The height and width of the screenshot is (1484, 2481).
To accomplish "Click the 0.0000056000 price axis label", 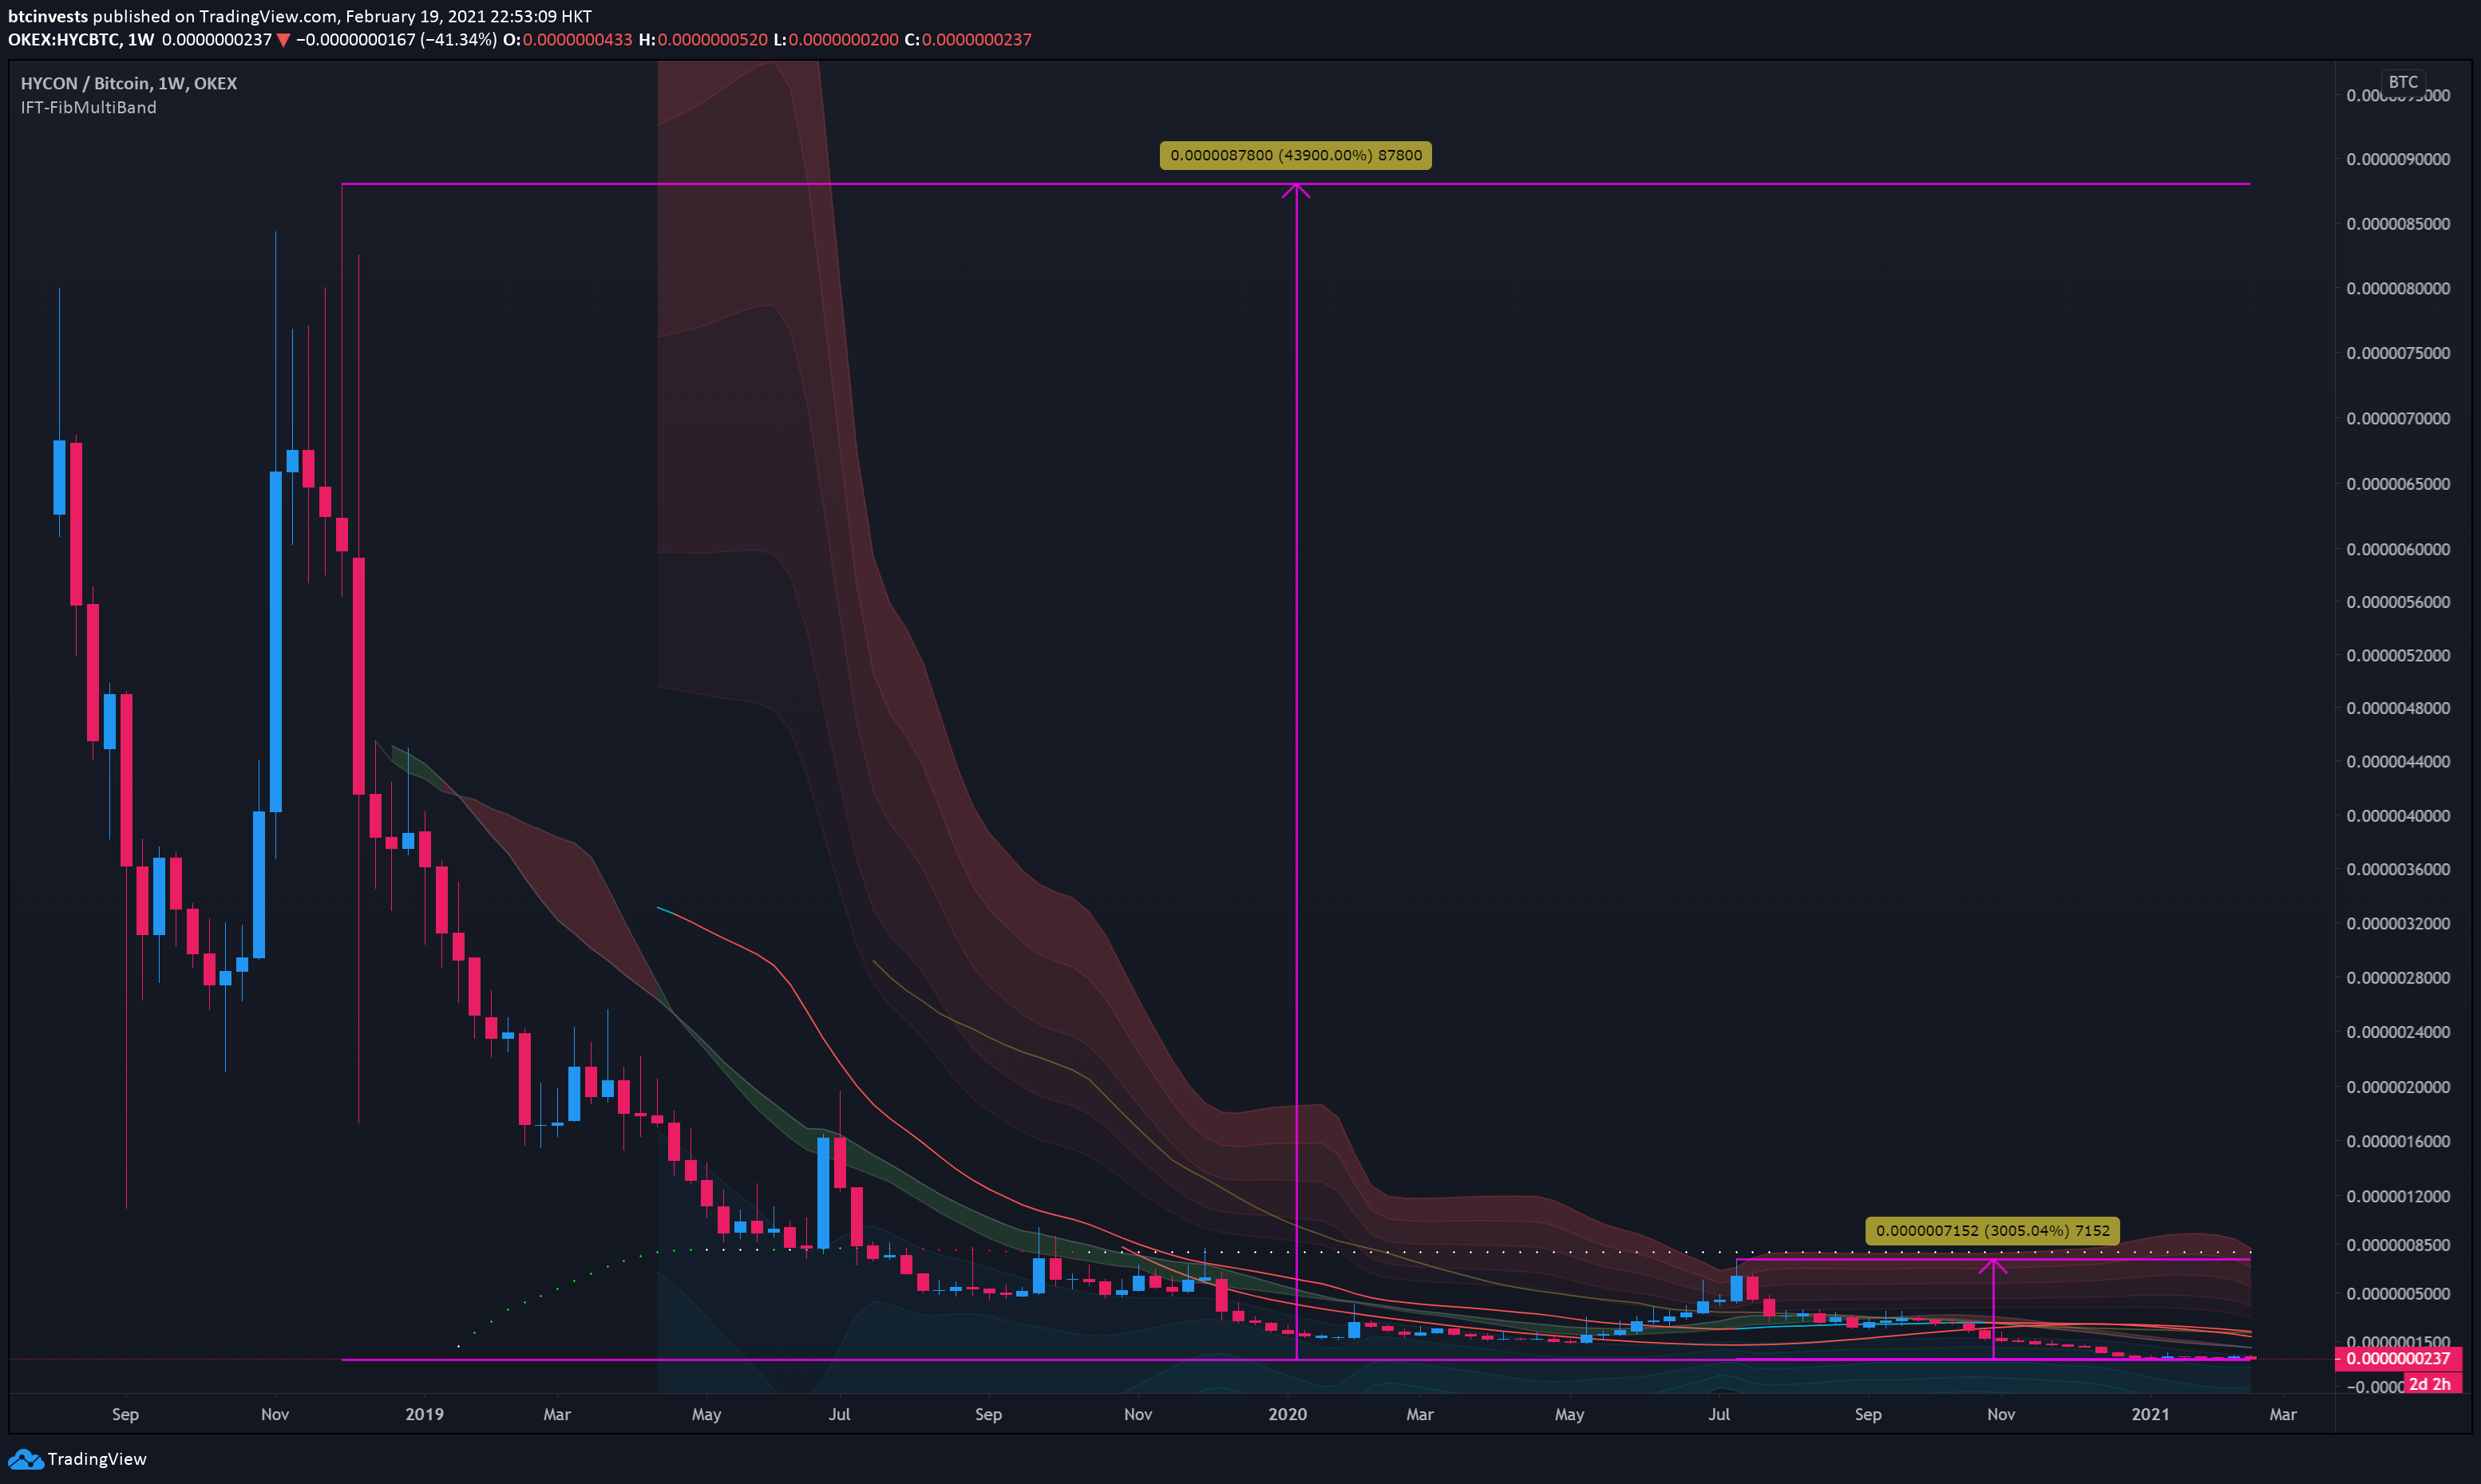I will [2398, 602].
